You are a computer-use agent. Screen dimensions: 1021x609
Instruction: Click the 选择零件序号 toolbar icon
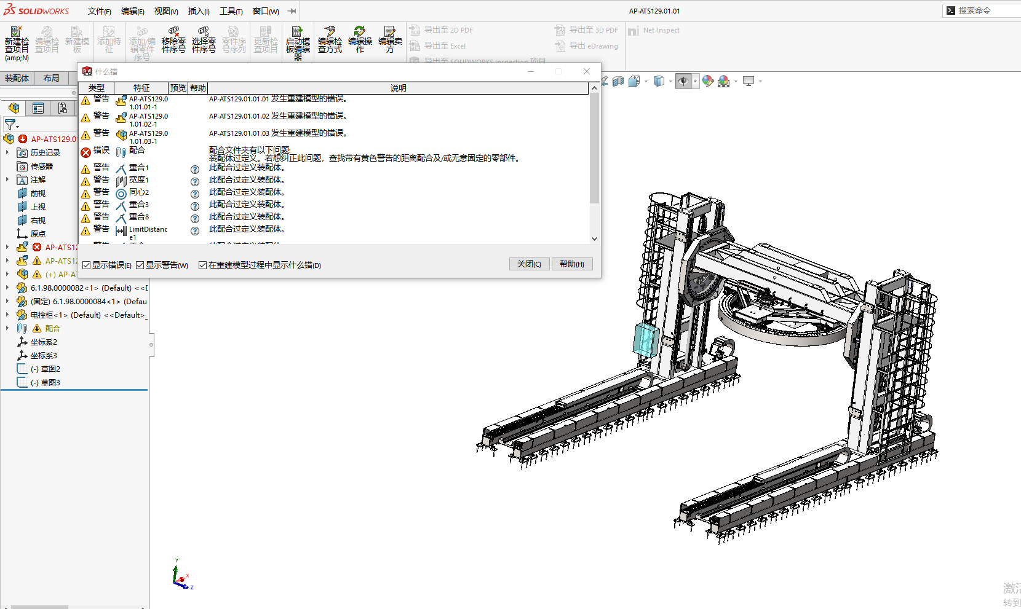(x=204, y=39)
